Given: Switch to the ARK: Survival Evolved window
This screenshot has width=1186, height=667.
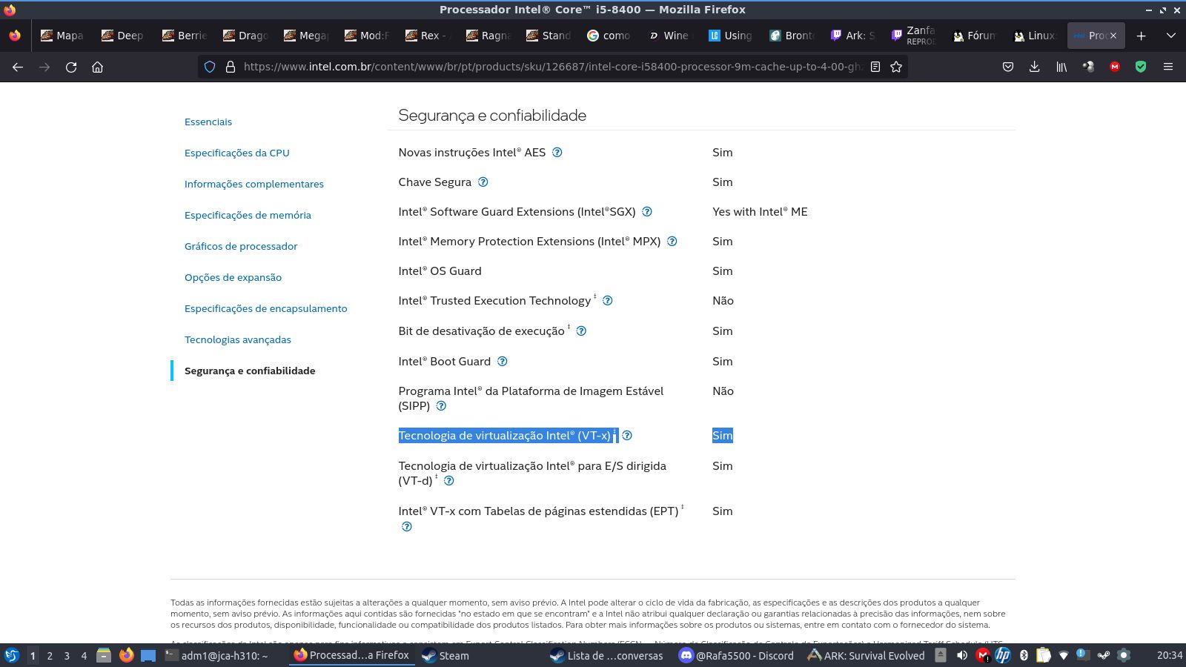Looking at the screenshot, I should [x=866, y=655].
